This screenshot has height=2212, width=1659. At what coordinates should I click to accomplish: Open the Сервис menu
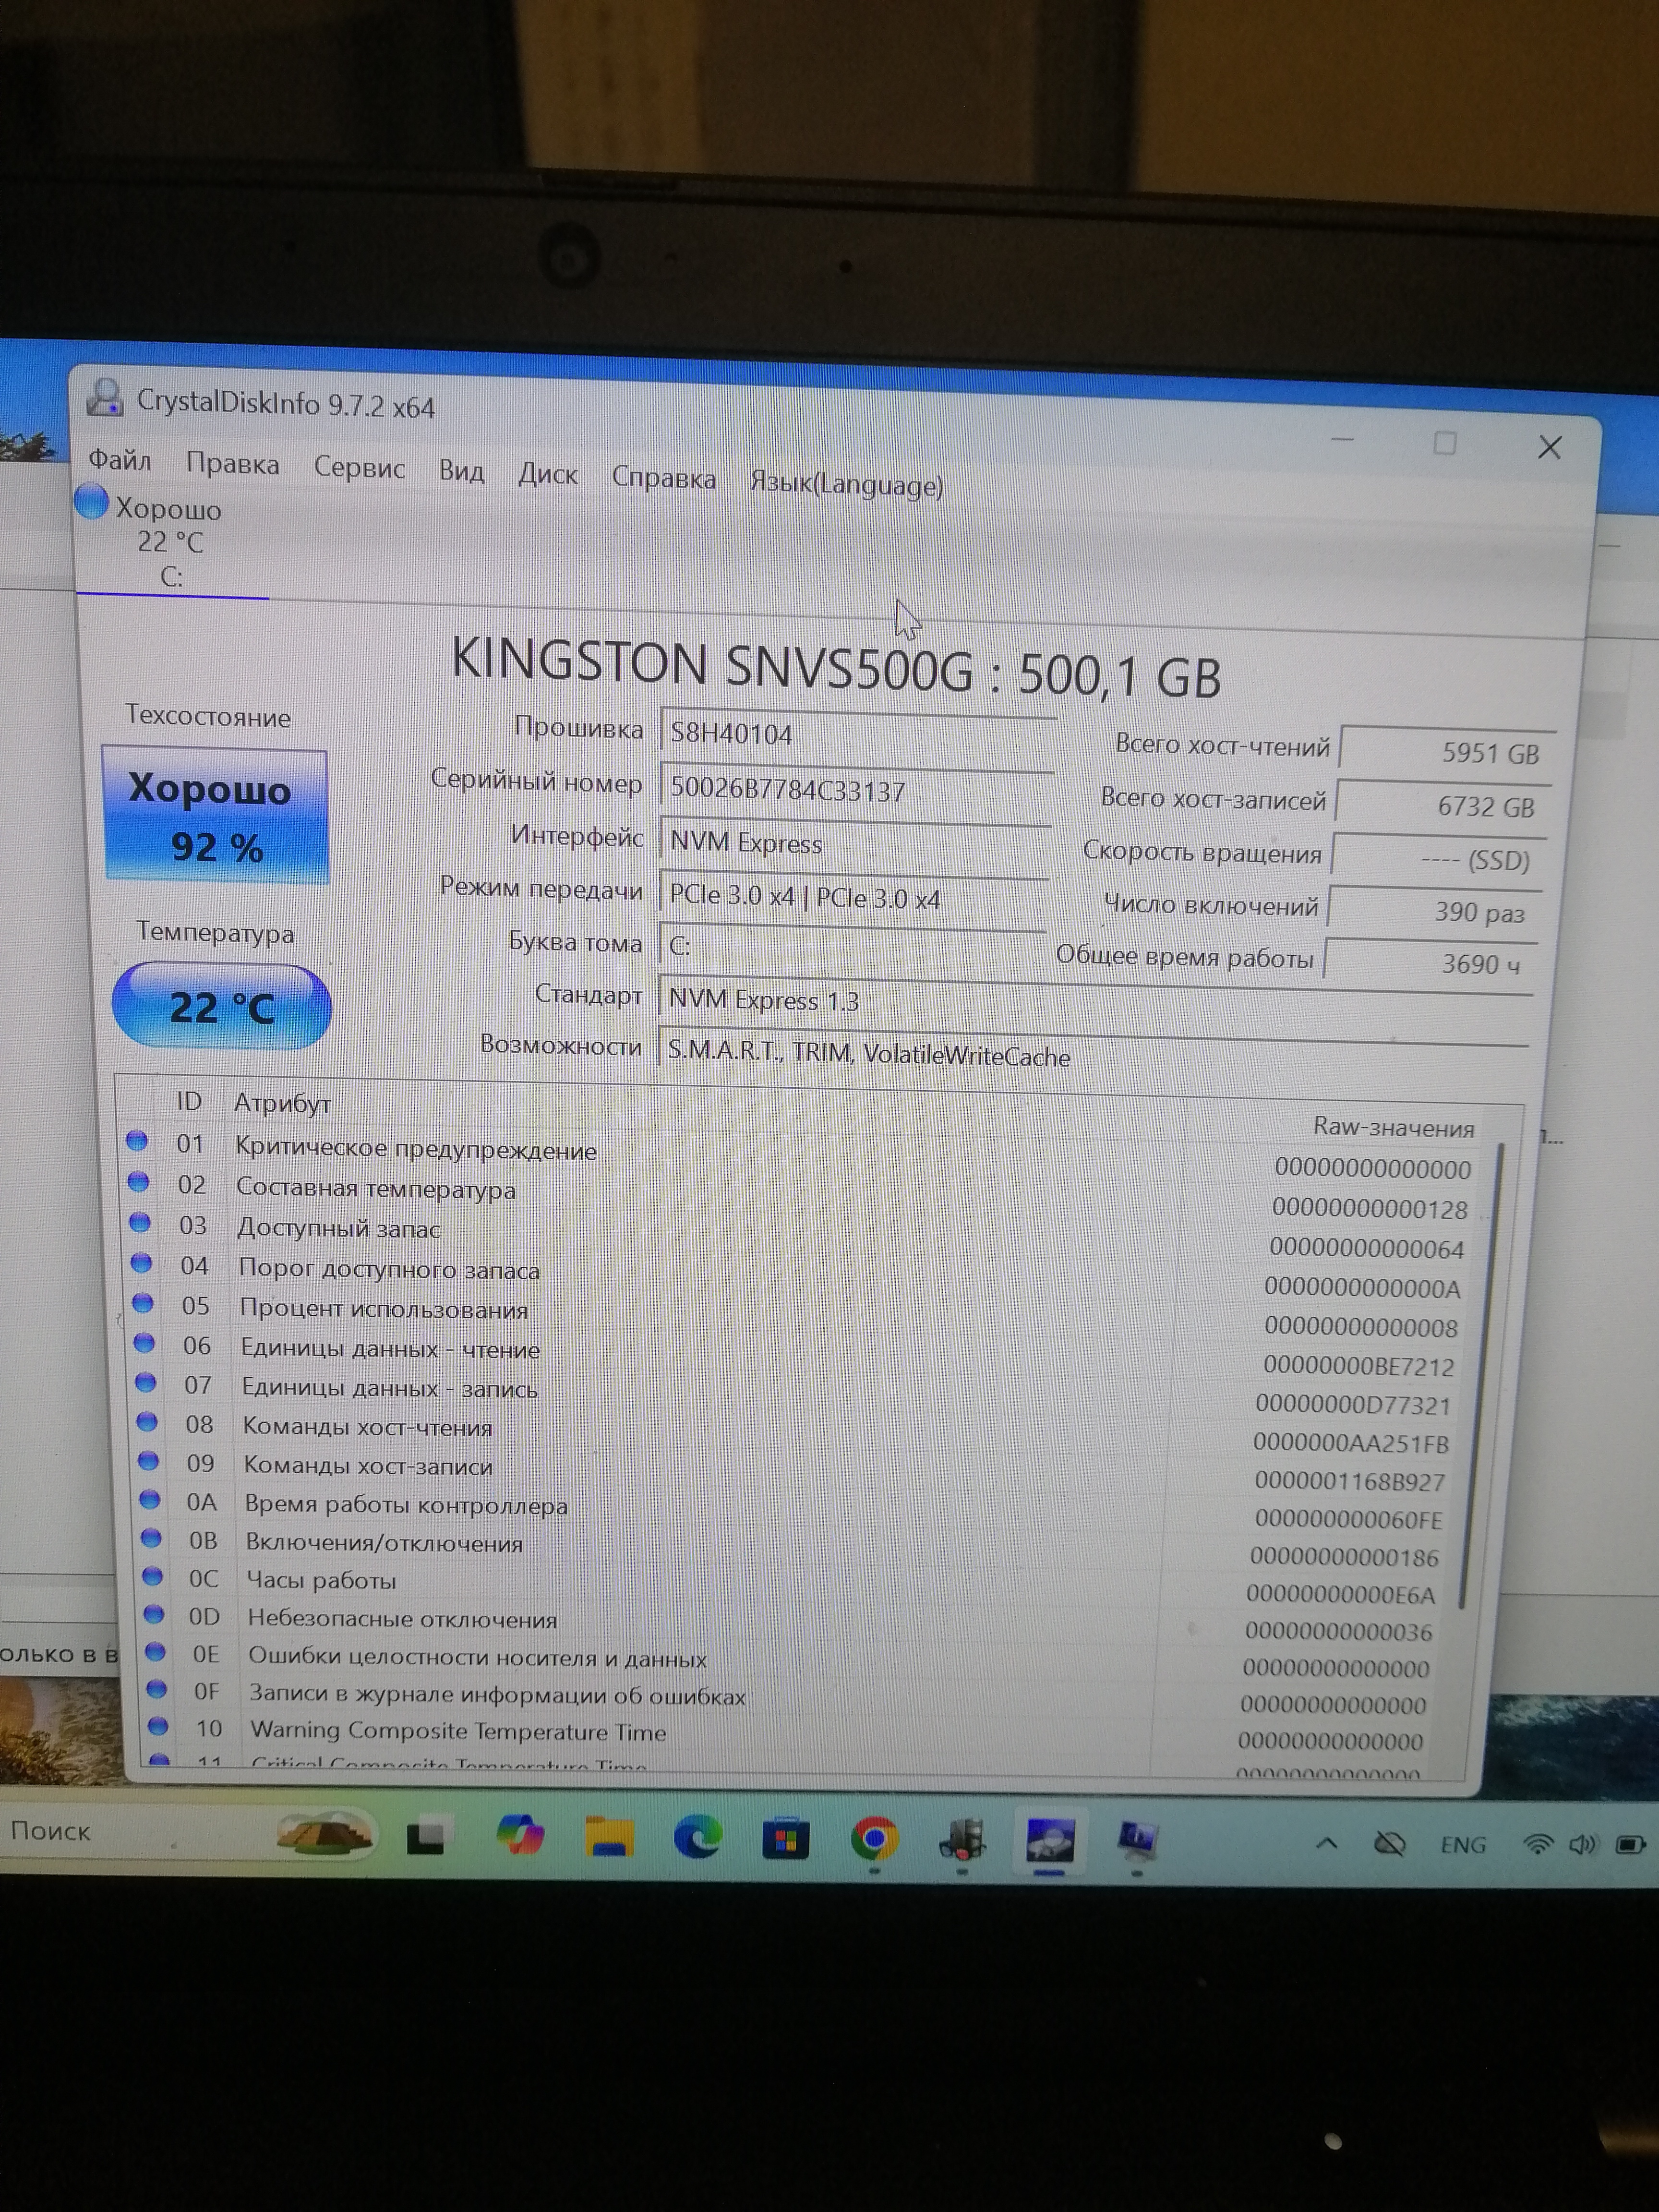[359, 468]
